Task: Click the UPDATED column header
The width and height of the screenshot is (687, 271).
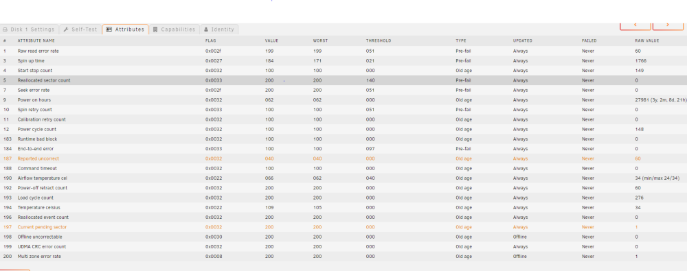Action: 523,40
